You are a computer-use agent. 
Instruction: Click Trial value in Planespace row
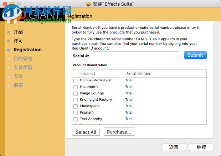(x=129, y=106)
